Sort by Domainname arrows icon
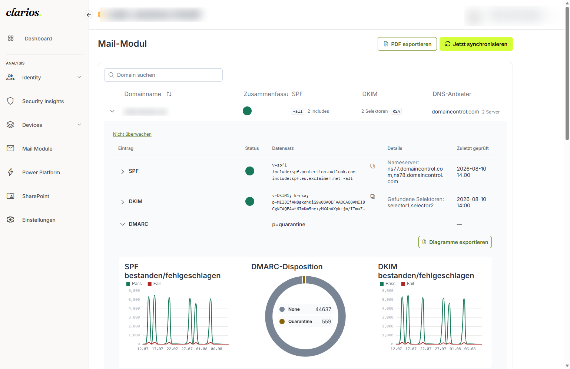Image resolution: width=570 pixels, height=369 pixels. pos(169,94)
